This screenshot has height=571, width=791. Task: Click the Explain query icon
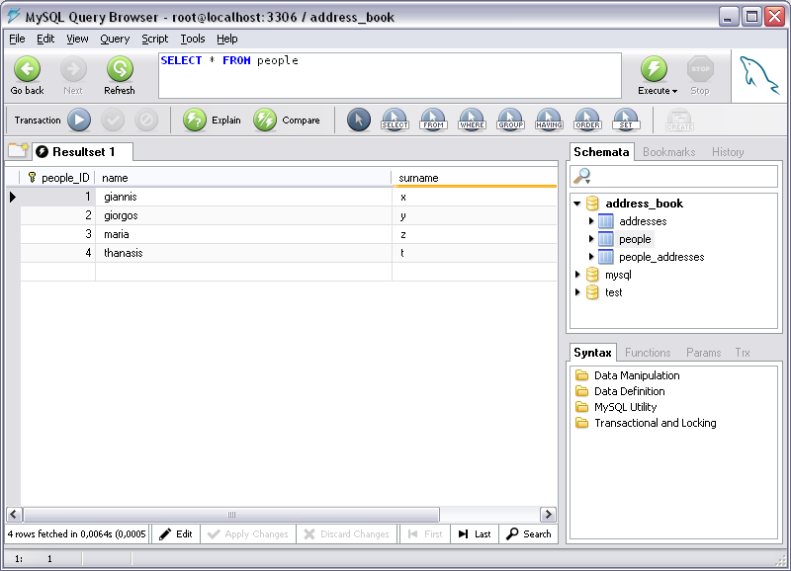[x=195, y=120]
